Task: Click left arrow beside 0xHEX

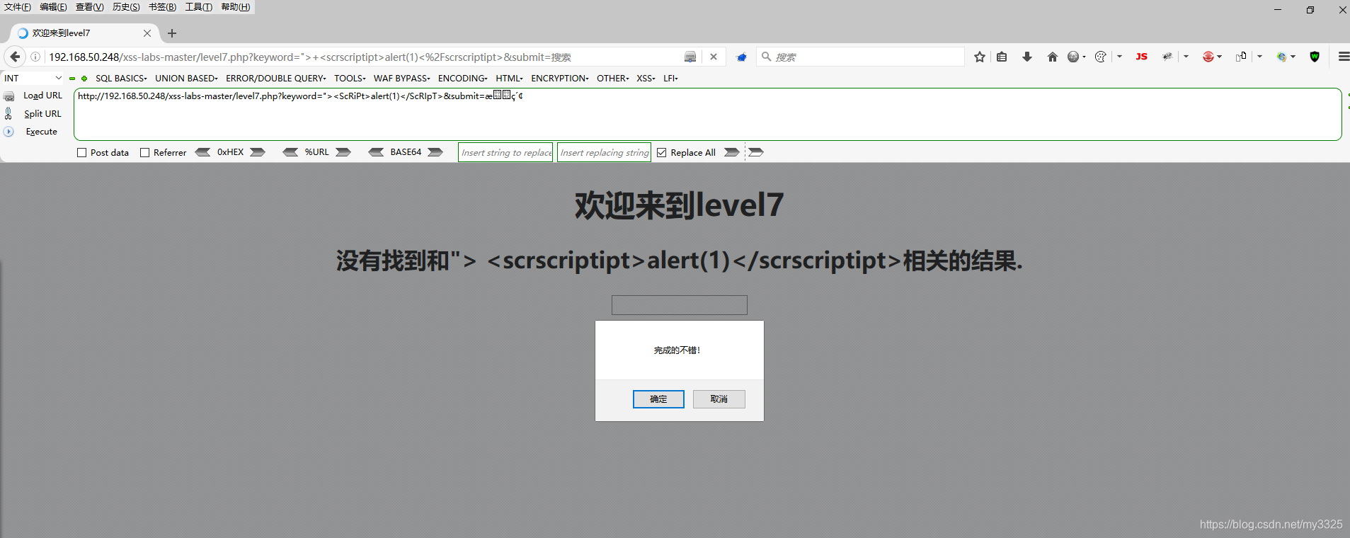Action: tap(203, 152)
